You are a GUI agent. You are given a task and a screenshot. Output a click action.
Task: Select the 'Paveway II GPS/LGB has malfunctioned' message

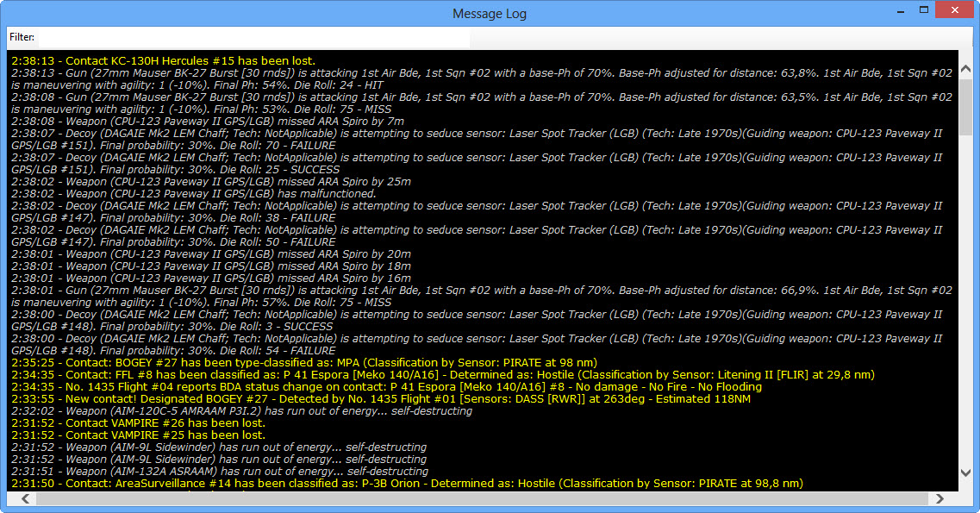(x=194, y=194)
